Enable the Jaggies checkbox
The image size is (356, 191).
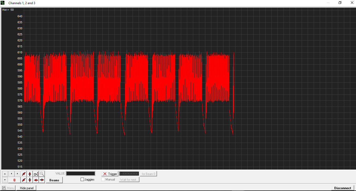click(x=82, y=179)
